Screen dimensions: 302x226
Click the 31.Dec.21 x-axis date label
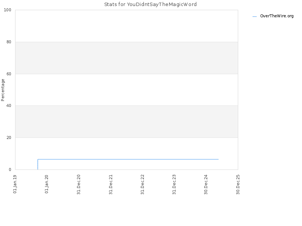click(111, 185)
